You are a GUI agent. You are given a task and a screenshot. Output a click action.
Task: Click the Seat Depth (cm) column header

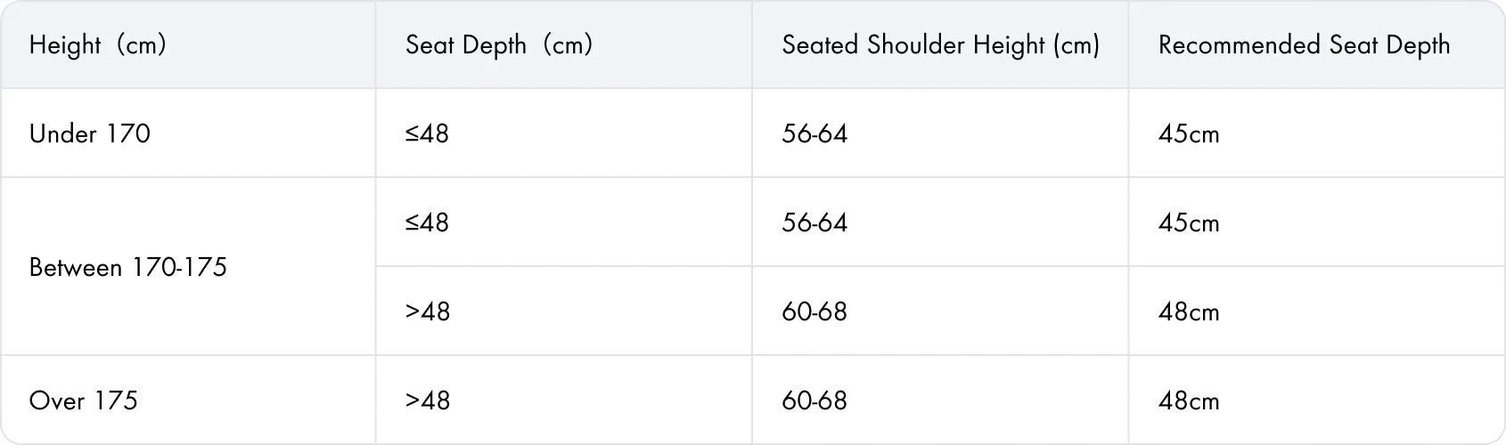pos(498,44)
